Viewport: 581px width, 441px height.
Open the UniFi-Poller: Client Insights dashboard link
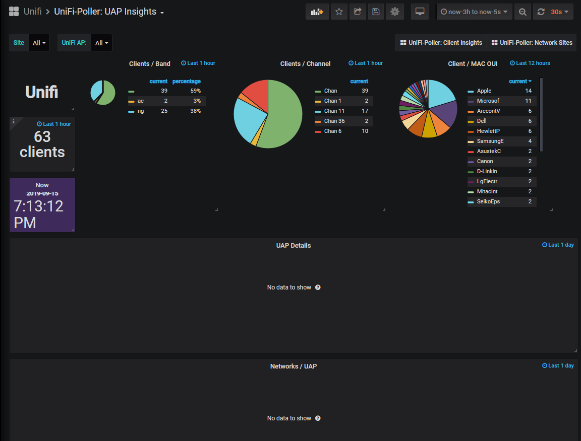(440, 42)
